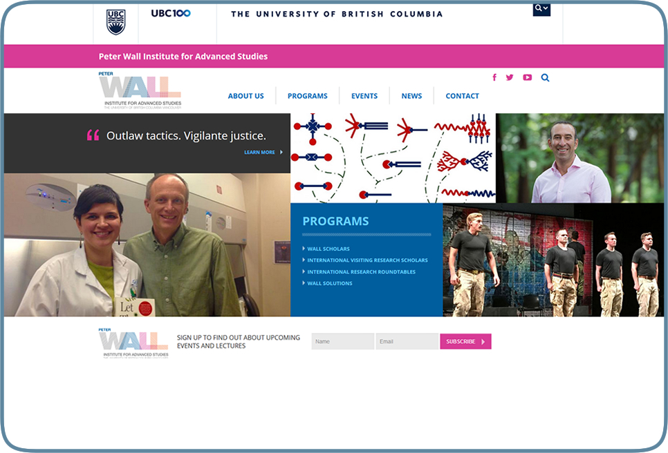The image size is (668, 453).
Task: Open the UBC search dropdown in header
Action: (541, 9)
